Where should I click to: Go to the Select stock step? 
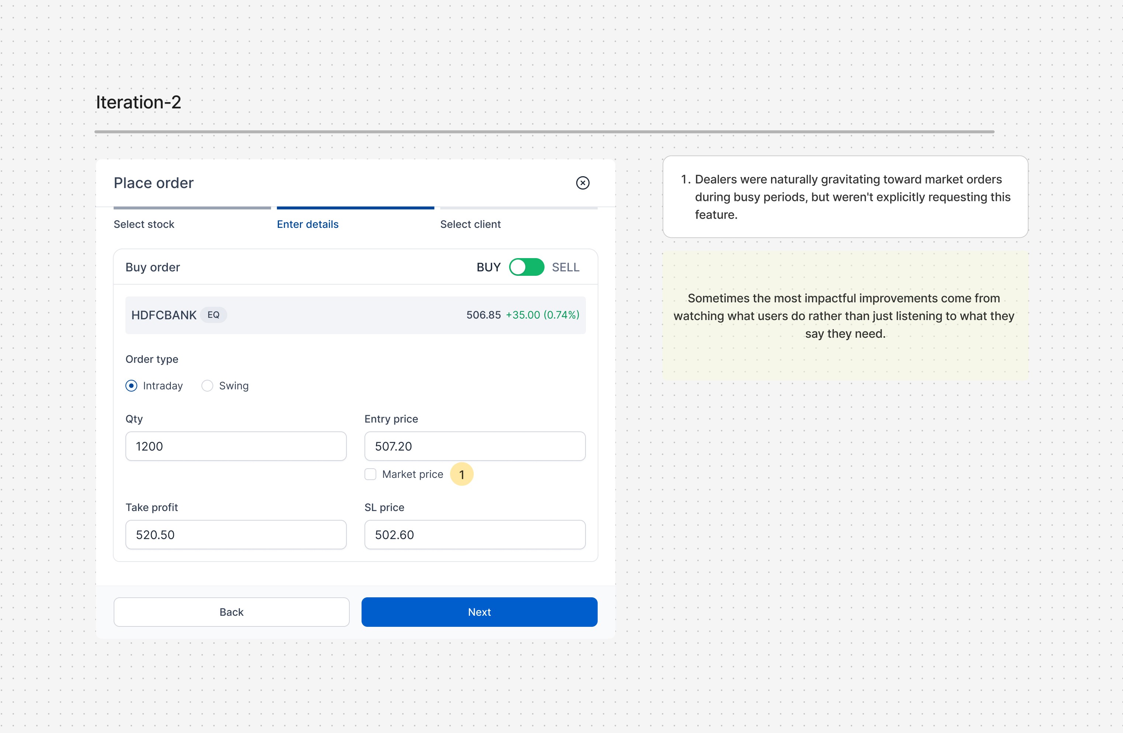click(144, 224)
